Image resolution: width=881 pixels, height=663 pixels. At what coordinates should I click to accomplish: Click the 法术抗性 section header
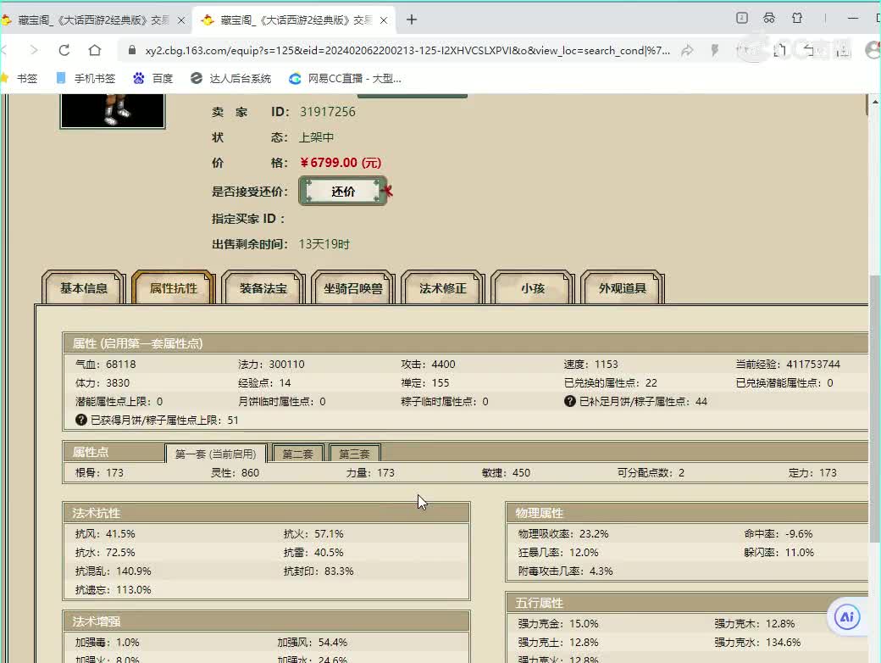tap(266, 512)
